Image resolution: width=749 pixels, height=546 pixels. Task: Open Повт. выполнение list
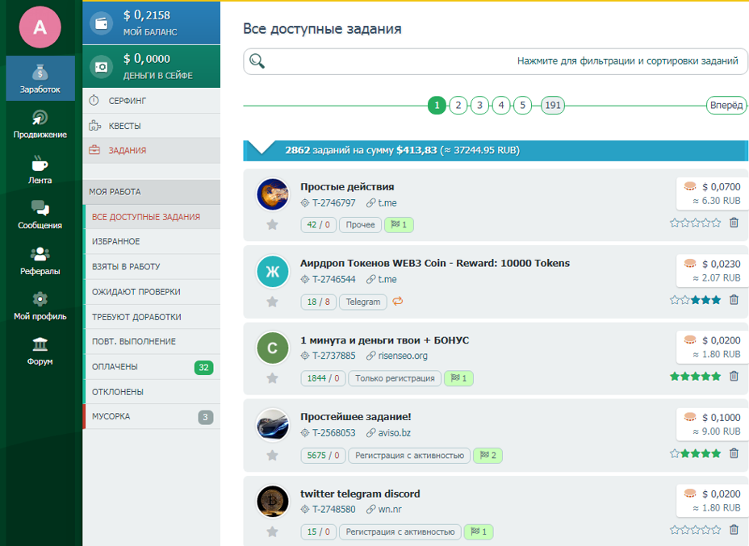pyautogui.click(x=153, y=341)
